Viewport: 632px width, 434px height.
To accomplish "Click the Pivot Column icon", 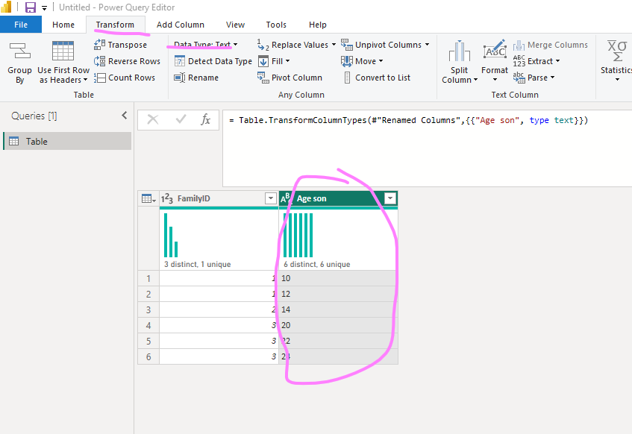I will (x=263, y=78).
